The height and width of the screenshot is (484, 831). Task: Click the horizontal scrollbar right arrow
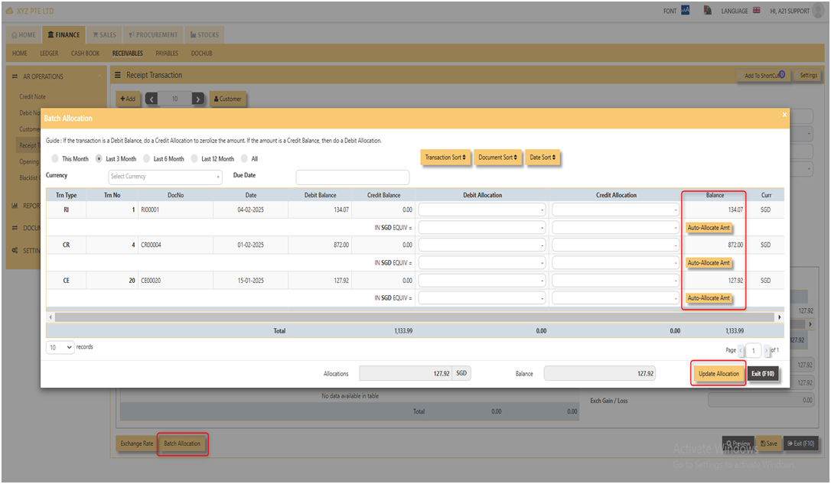pyautogui.click(x=779, y=317)
